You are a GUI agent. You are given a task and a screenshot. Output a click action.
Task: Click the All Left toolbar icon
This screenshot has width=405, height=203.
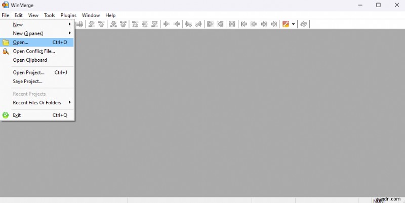[x=220, y=24]
